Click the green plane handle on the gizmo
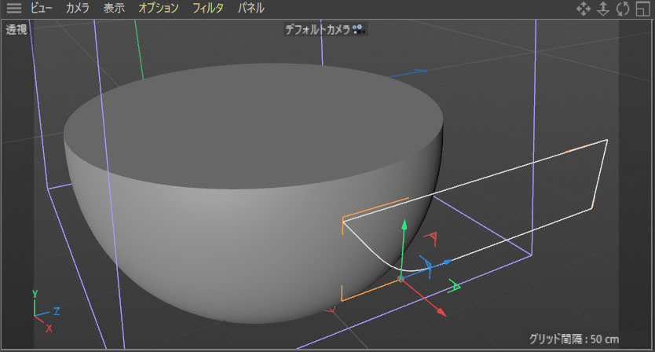The image size is (655, 352). 454,288
